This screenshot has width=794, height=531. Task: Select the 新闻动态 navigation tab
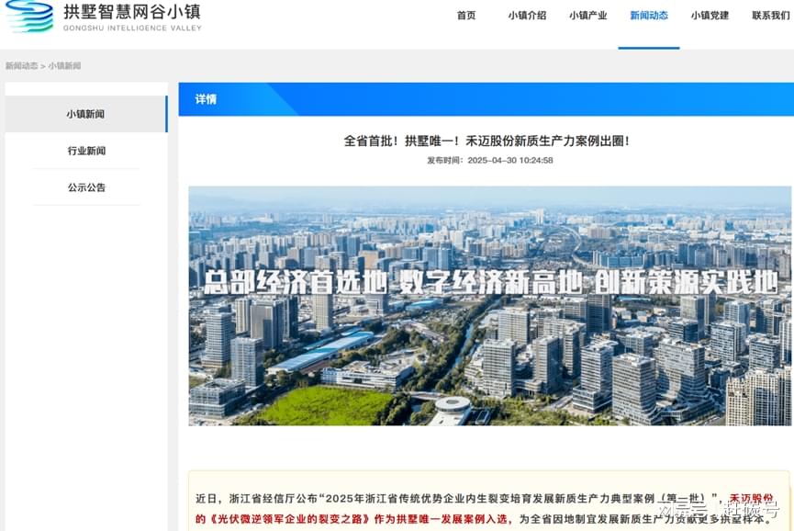pos(649,16)
